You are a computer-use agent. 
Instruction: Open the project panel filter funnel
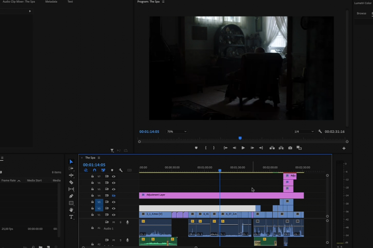coord(112,150)
